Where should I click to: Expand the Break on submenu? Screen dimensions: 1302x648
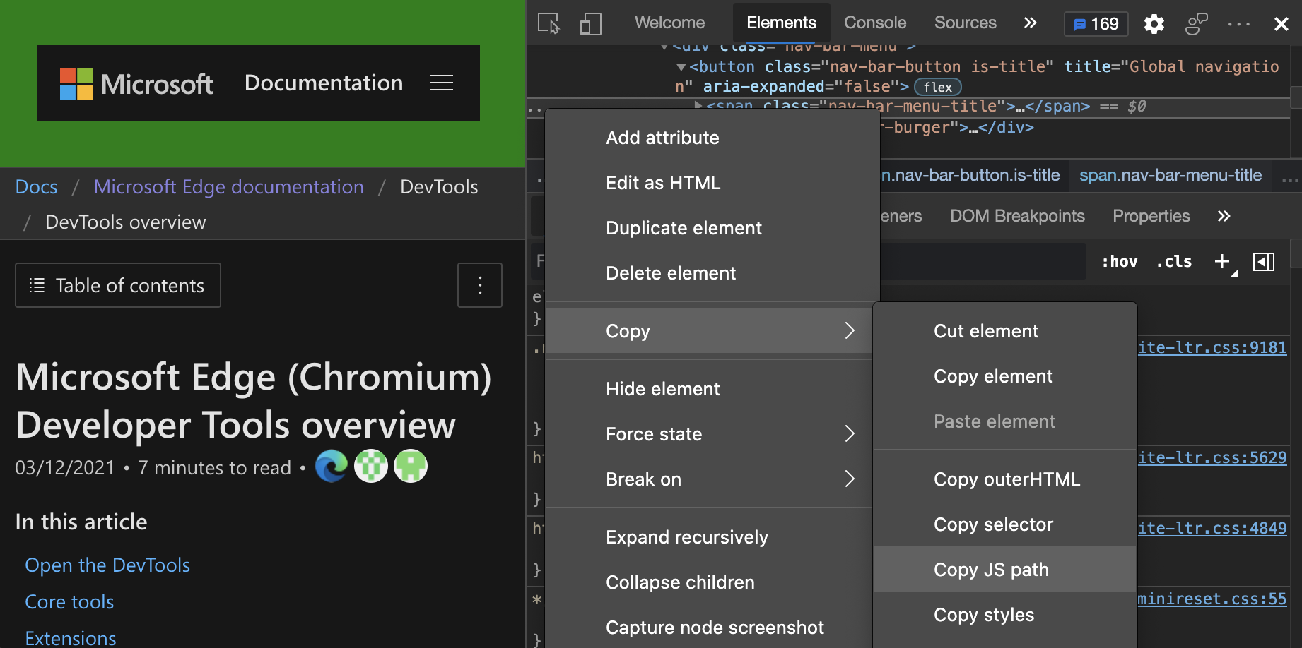710,479
